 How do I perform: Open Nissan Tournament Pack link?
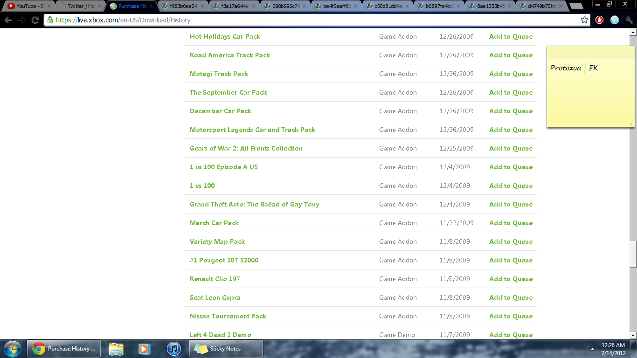228,316
